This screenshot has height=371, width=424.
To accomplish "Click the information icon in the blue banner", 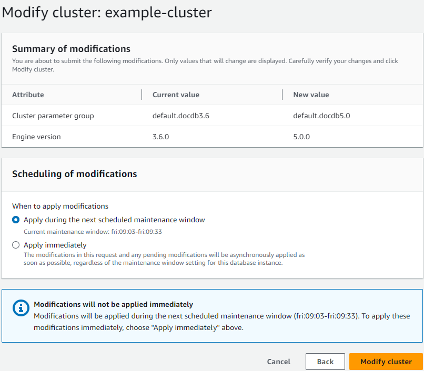I will click(21, 308).
